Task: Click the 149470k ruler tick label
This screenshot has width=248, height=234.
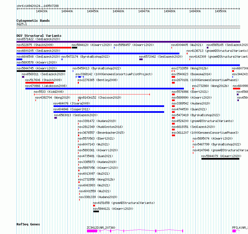Action: (x=144, y=11)
